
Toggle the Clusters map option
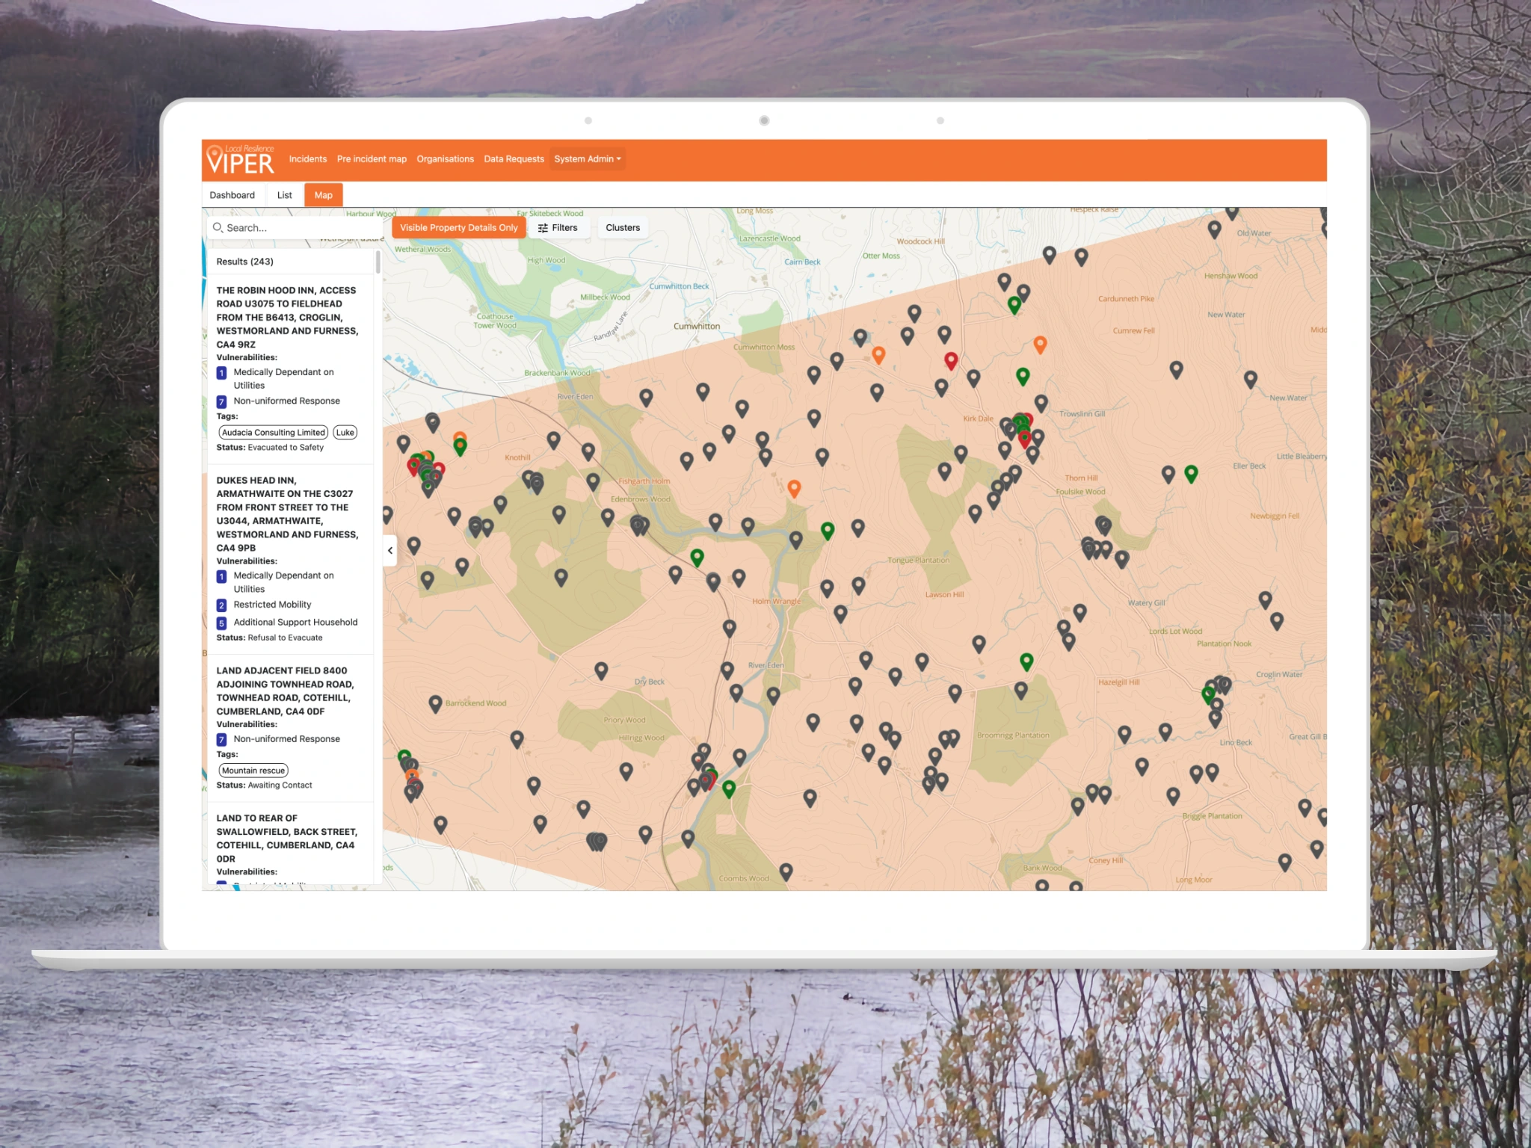[x=622, y=228]
